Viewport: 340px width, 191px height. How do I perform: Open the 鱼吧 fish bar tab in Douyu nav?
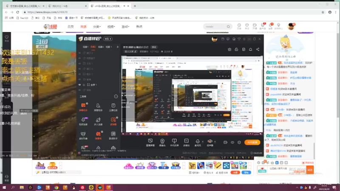(139, 27)
